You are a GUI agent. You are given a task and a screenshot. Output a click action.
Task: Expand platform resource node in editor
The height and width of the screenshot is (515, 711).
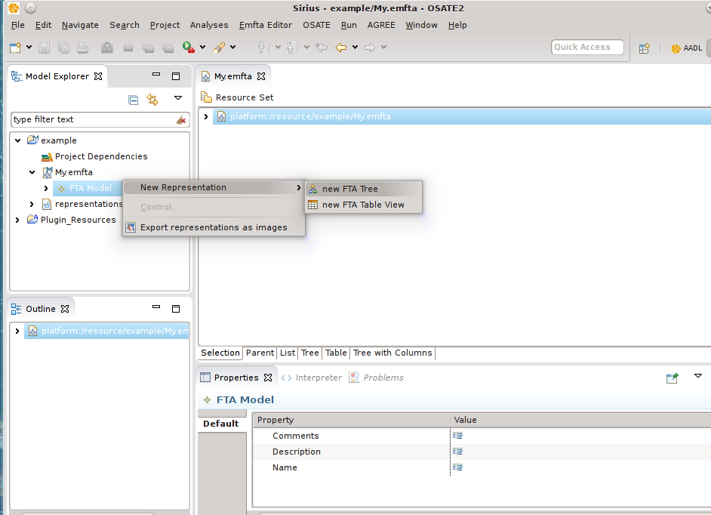[x=206, y=116]
